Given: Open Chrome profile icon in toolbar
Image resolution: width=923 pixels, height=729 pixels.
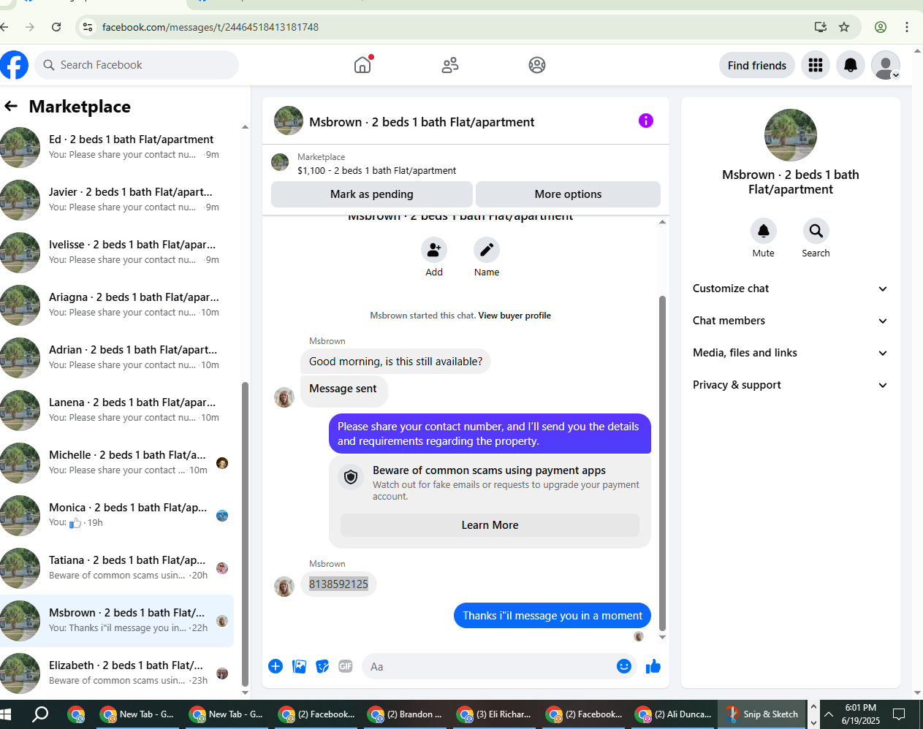Looking at the screenshot, I should click(881, 27).
